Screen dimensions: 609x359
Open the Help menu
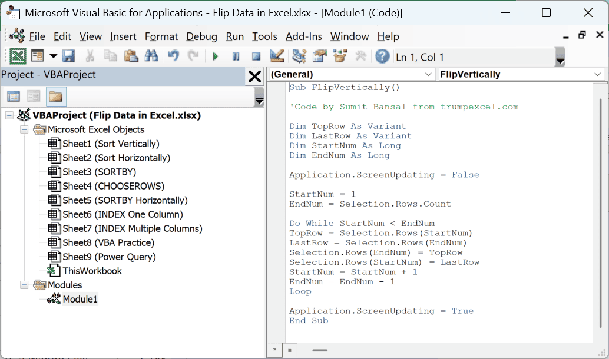(x=388, y=36)
